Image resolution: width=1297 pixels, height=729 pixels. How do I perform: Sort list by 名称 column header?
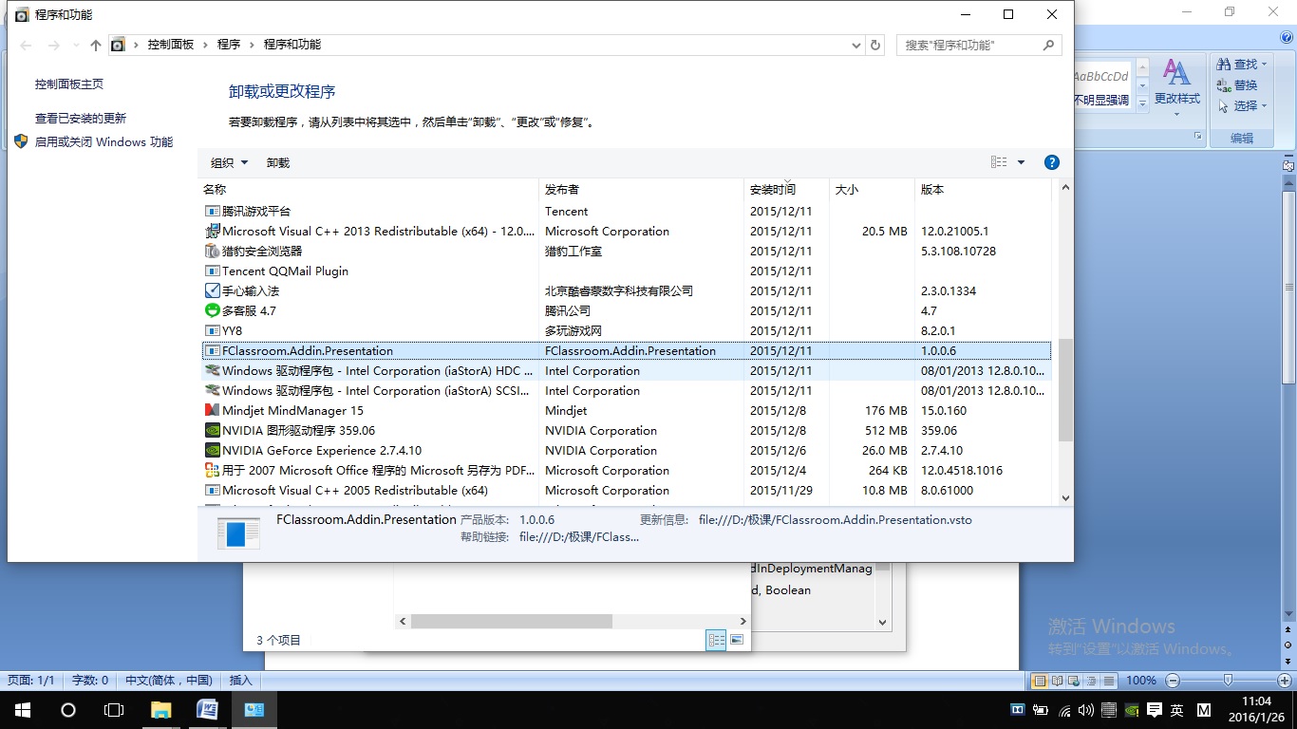(x=368, y=190)
